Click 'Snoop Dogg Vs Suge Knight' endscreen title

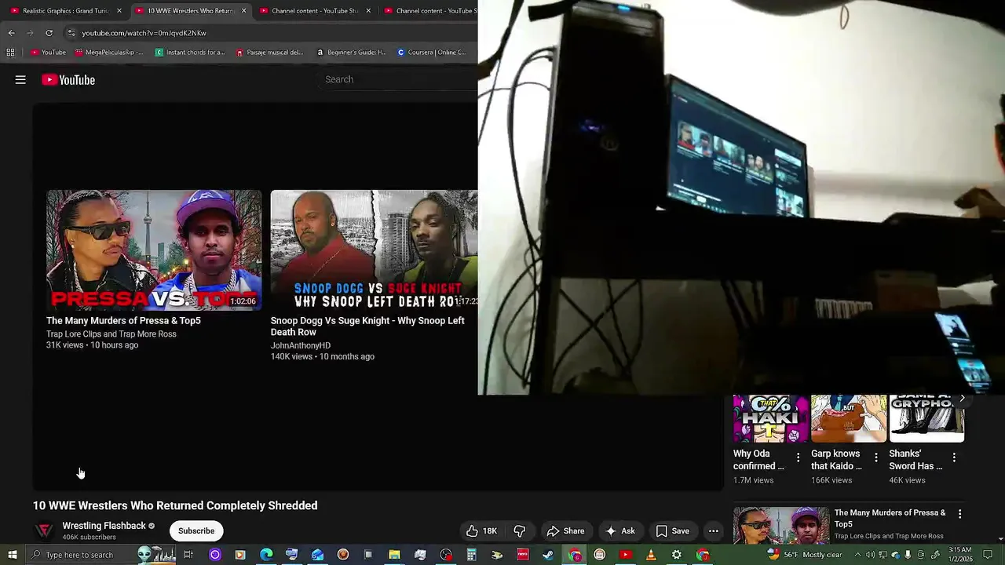pyautogui.click(x=367, y=326)
